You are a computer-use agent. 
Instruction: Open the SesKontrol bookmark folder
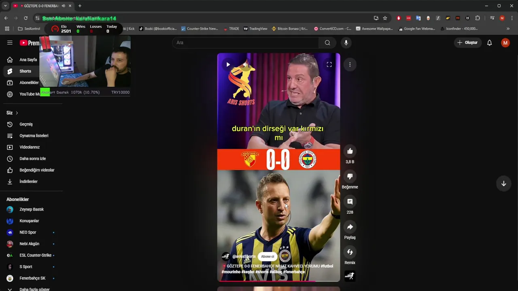click(29, 29)
